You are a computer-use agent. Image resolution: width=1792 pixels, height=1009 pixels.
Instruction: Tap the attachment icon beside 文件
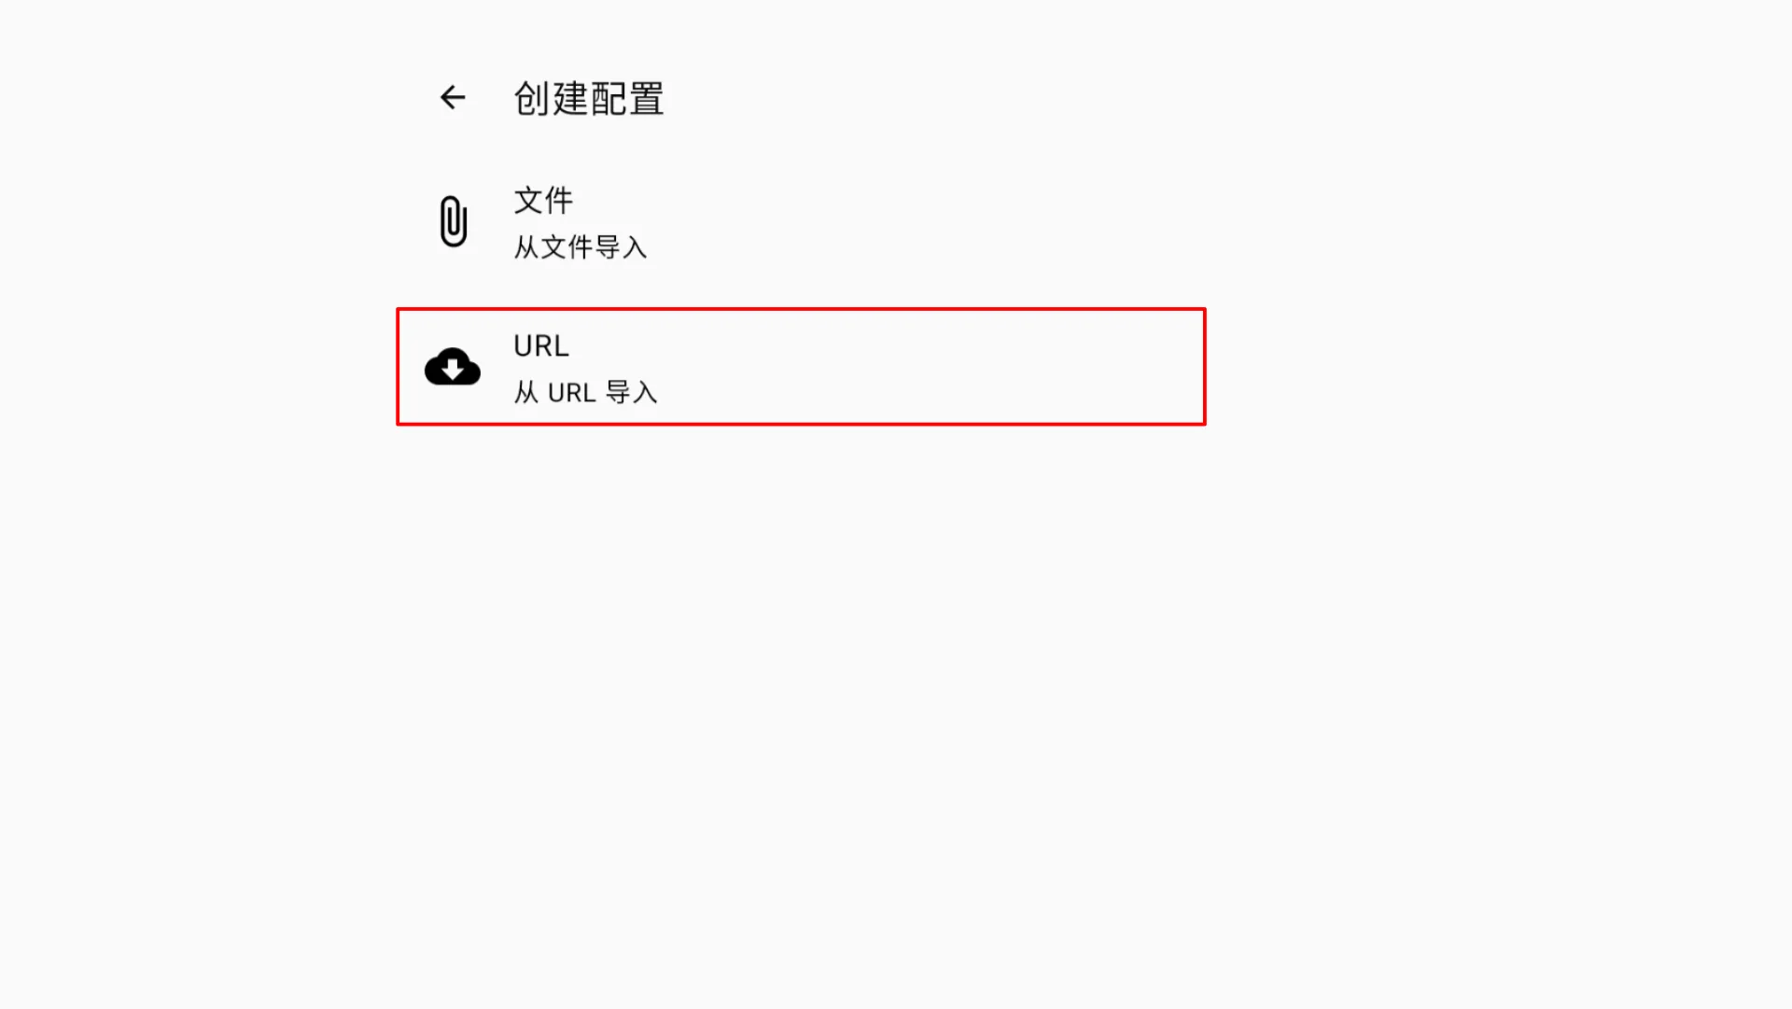coord(453,221)
